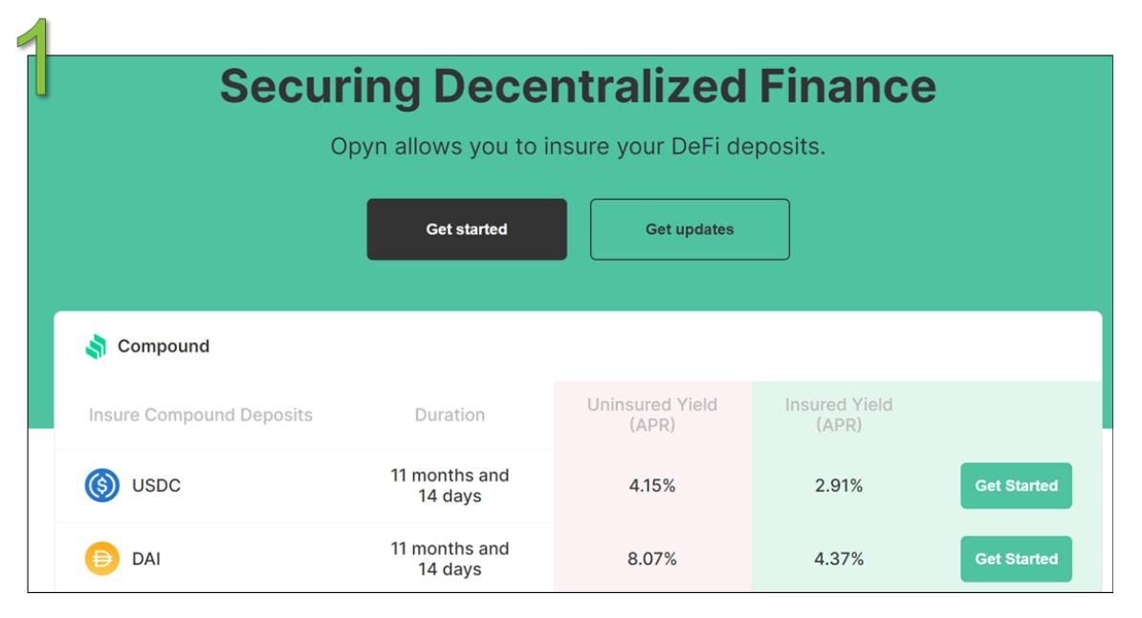
Task: Click the DAI uninsured yield 8.07%
Action: [652, 560]
